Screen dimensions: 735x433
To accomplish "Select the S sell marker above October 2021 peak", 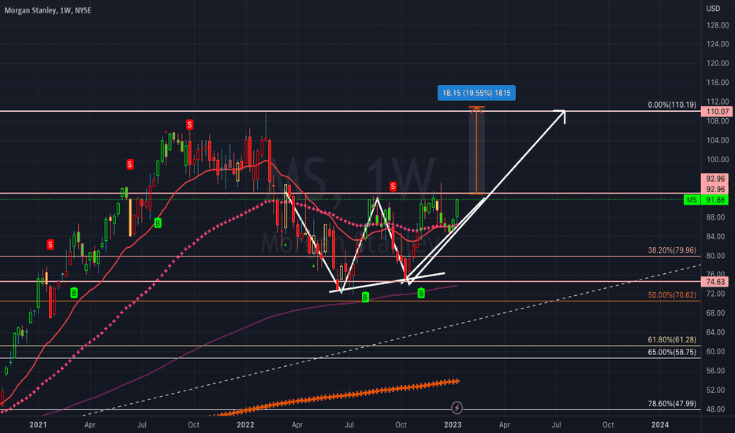I will coord(189,124).
